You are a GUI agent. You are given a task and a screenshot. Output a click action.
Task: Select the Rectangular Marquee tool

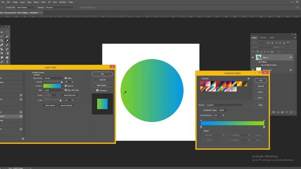[7, 32]
